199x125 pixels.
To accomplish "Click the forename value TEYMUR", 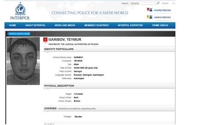I will (78, 61).
